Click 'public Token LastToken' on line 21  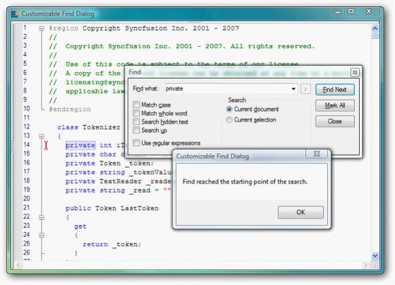point(112,209)
